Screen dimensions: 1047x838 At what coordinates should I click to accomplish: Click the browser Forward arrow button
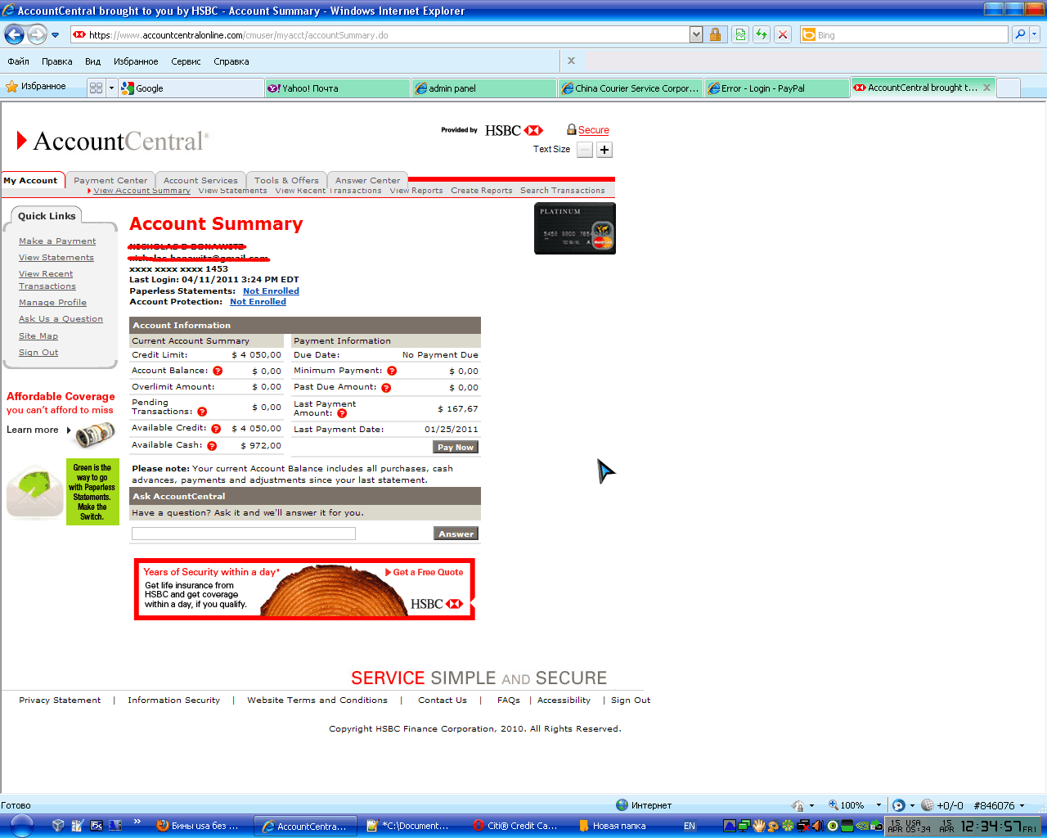[x=38, y=34]
